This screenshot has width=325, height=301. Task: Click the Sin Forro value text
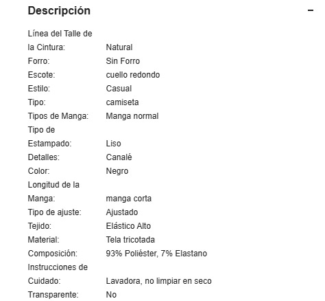click(x=123, y=61)
